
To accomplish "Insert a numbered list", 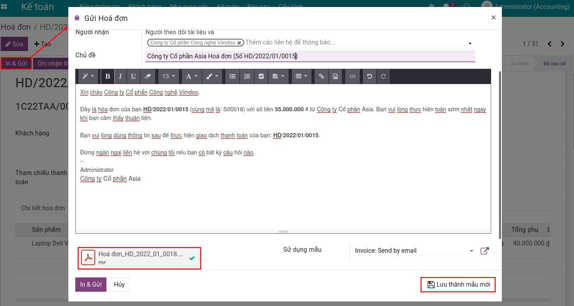I will pyautogui.click(x=247, y=76).
